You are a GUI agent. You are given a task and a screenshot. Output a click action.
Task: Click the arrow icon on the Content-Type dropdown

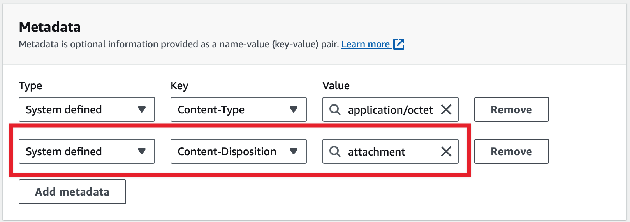(x=294, y=110)
